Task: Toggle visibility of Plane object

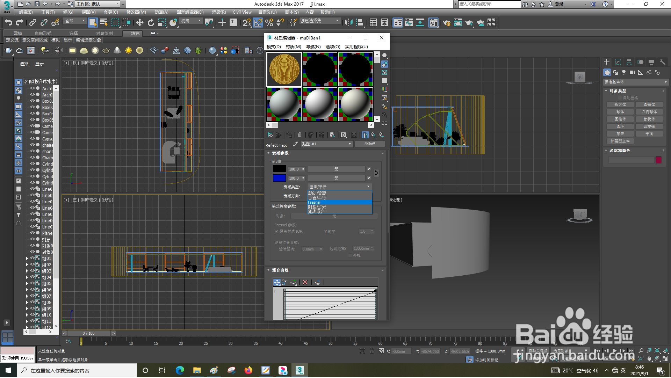Action: (32, 233)
